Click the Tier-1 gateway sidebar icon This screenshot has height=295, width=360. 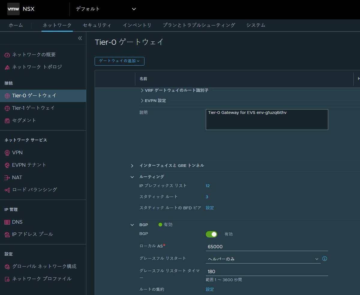7,108
